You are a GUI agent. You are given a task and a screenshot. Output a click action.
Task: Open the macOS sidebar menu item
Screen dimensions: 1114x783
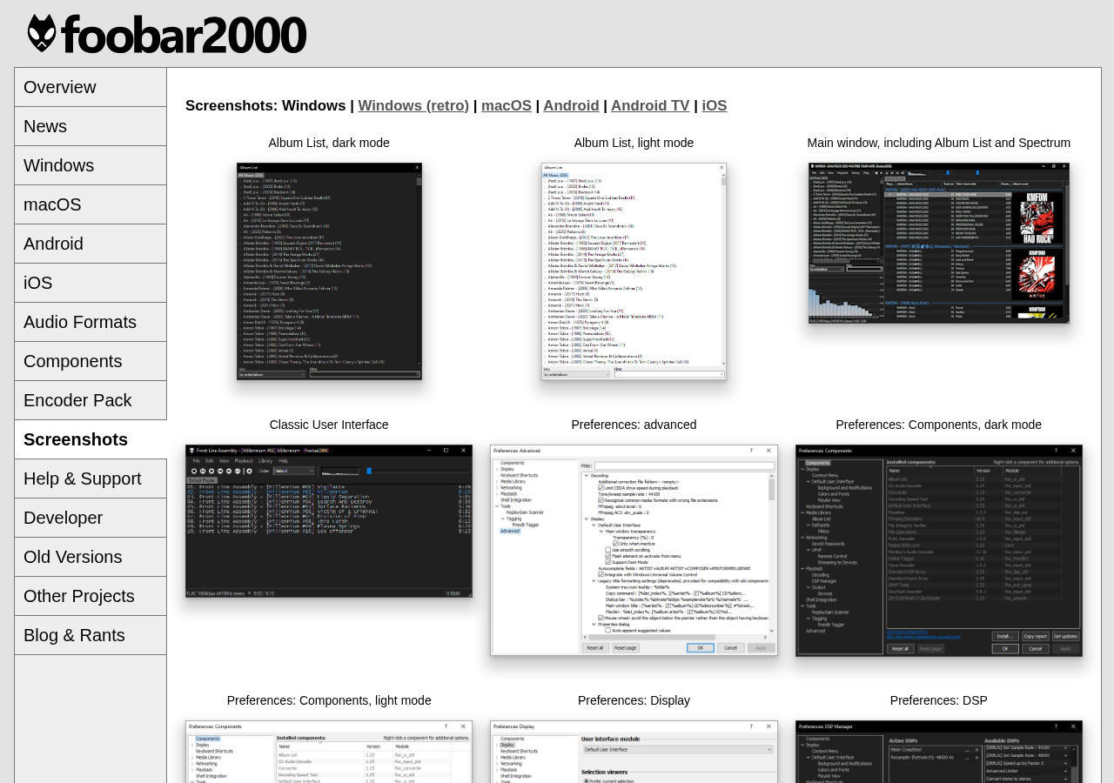91,204
